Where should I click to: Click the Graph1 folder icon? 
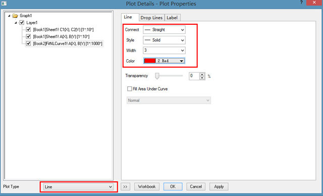[15, 16]
